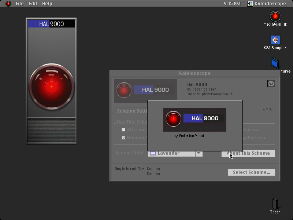Screen dimensions: 293x220
Task: Open the Edit menu
Action: [33, 4]
